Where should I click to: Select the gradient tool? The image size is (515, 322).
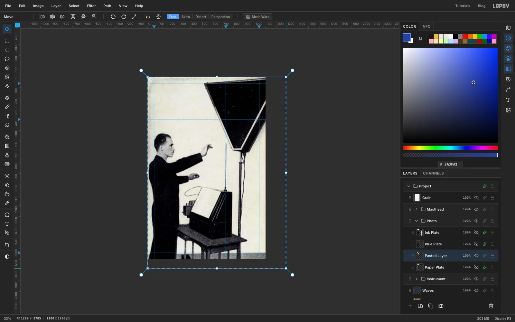tap(7, 146)
